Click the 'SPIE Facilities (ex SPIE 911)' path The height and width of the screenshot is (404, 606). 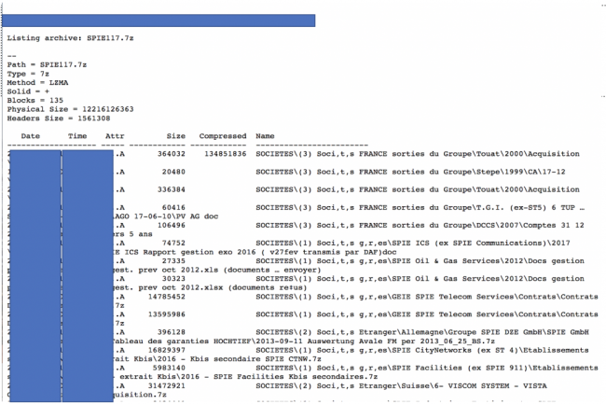(x=427, y=368)
